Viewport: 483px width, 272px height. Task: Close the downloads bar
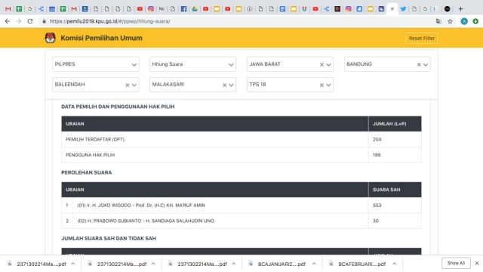[477, 263]
